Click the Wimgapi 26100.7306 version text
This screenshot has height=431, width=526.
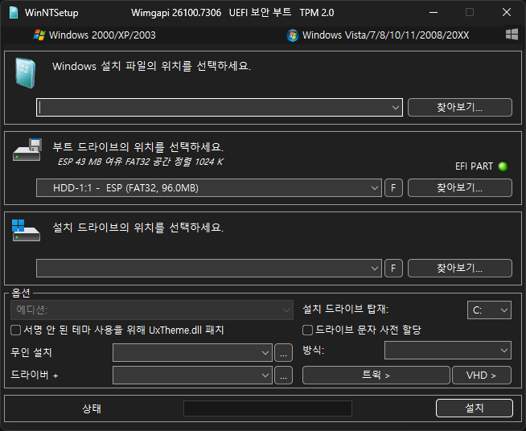pos(176,13)
